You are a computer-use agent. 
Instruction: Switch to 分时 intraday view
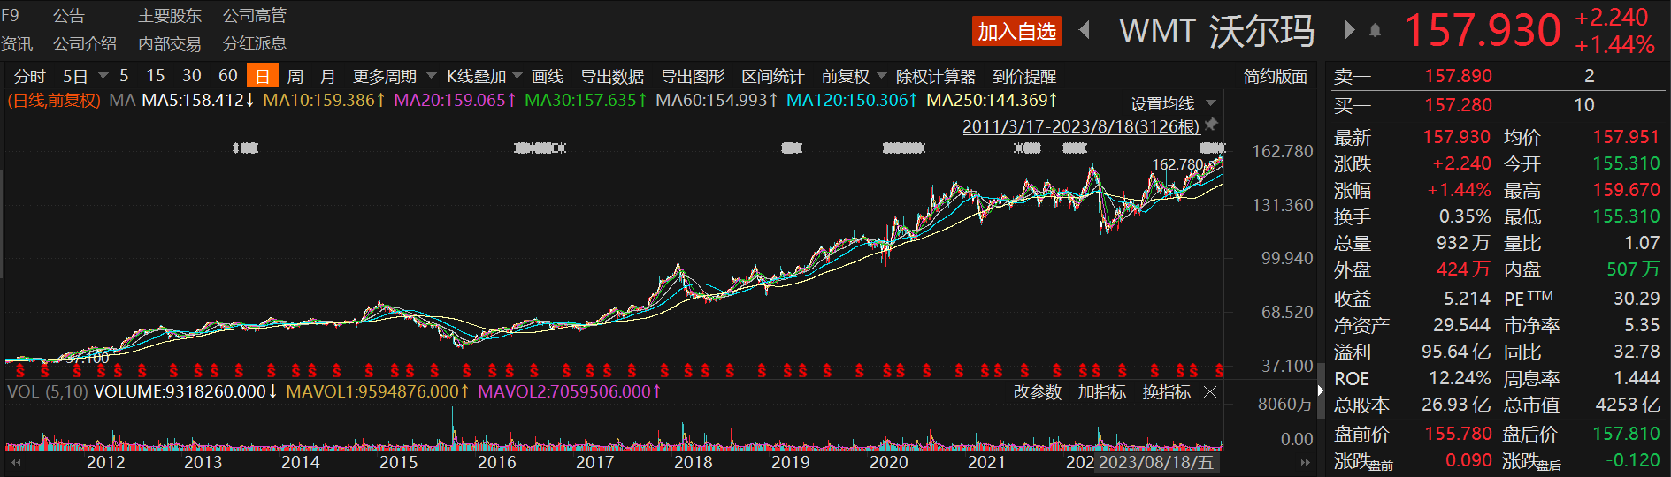29,76
